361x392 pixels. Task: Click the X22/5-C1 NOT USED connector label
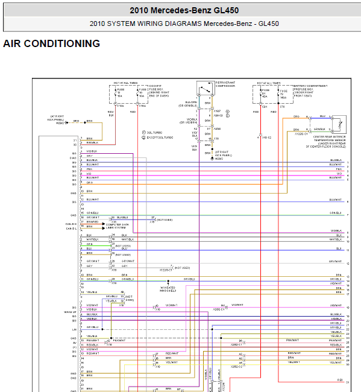[175, 269]
